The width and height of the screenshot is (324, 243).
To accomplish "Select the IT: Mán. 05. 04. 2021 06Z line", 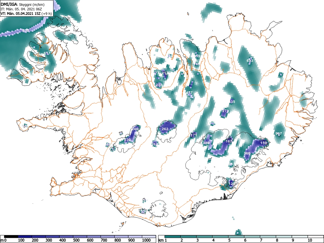I will [21, 9].
